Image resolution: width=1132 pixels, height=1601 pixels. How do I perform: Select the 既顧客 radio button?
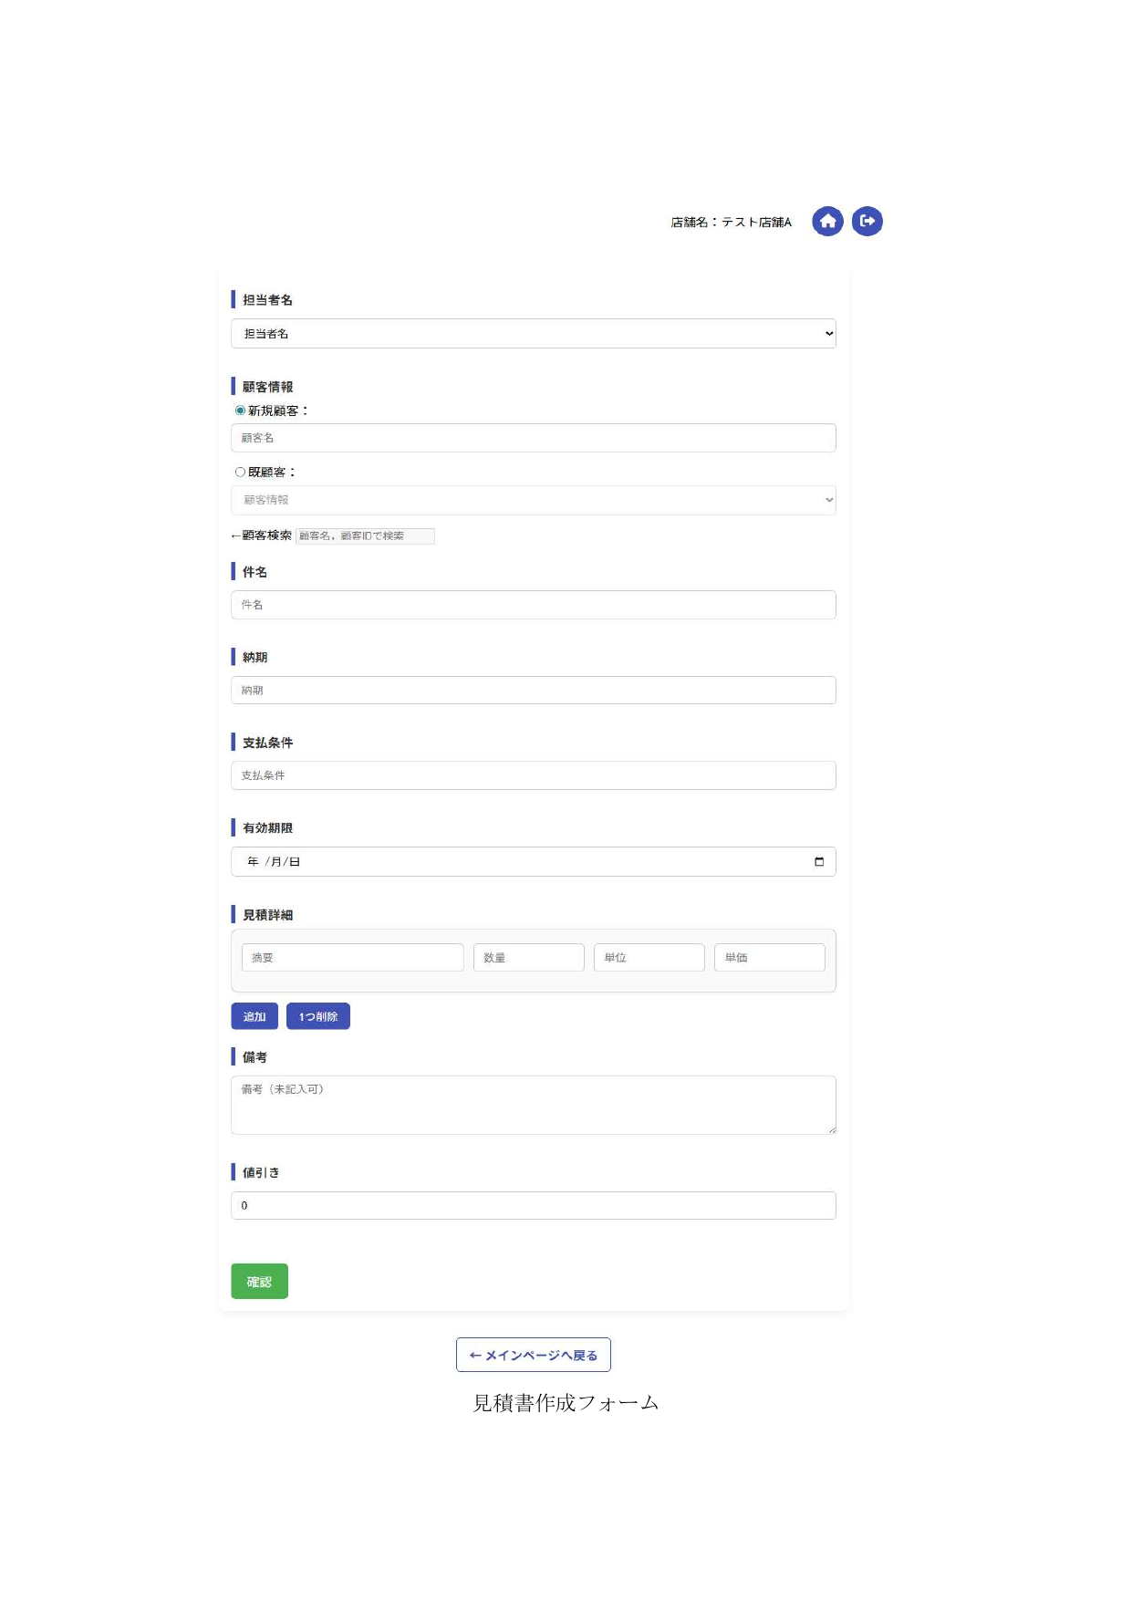[x=241, y=473]
